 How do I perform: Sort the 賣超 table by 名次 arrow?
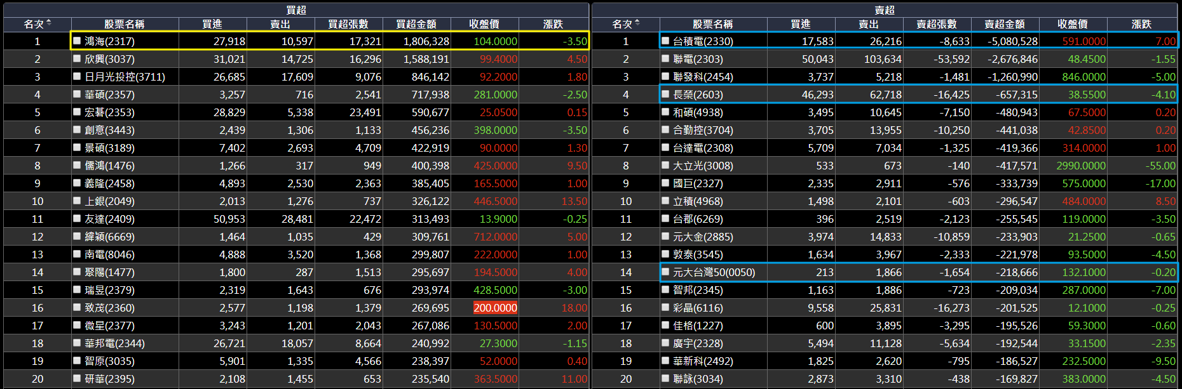[637, 23]
